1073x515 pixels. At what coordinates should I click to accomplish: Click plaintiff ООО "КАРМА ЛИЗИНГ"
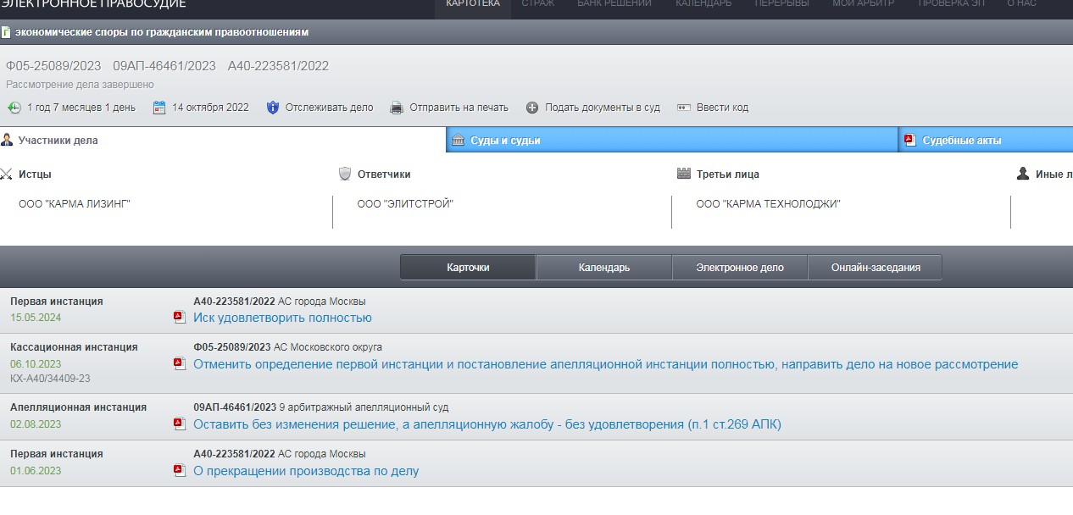(x=75, y=204)
